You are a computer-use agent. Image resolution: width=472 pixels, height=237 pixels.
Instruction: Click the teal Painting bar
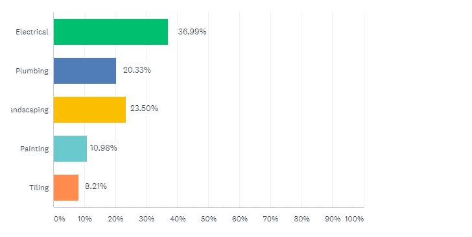71,149
